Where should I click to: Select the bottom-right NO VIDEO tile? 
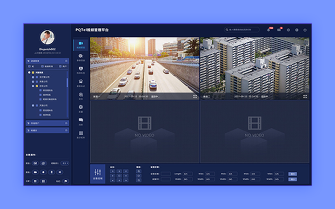(255, 132)
